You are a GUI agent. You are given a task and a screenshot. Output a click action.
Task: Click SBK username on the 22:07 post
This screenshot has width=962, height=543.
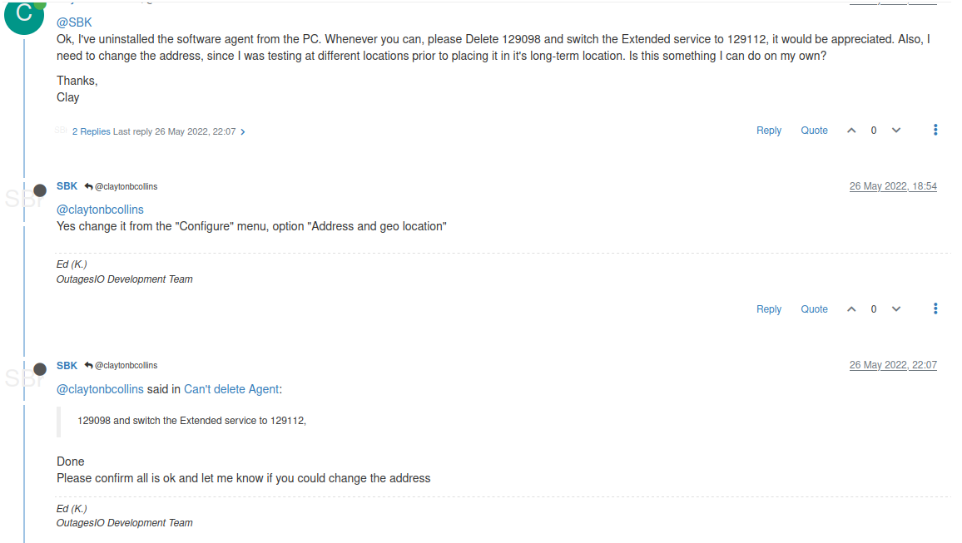(x=67, y=366)
